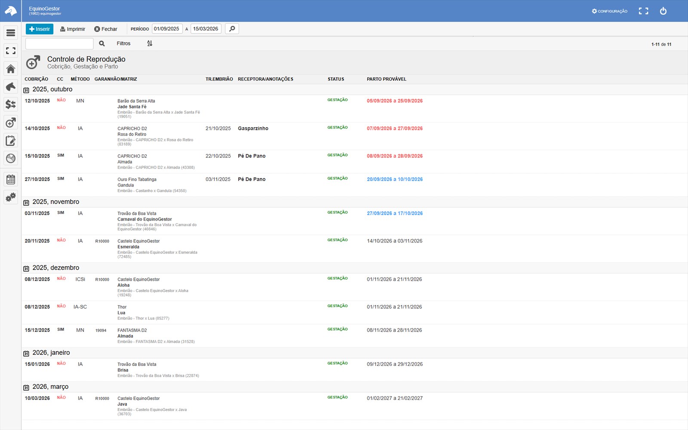Open Configuração settings

(609, 11)
